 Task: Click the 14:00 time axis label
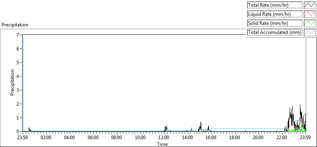(188, 138)
